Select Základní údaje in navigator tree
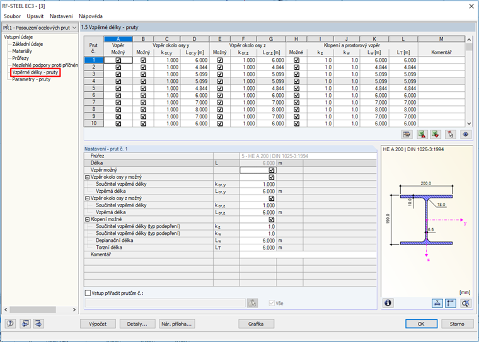 28,44
